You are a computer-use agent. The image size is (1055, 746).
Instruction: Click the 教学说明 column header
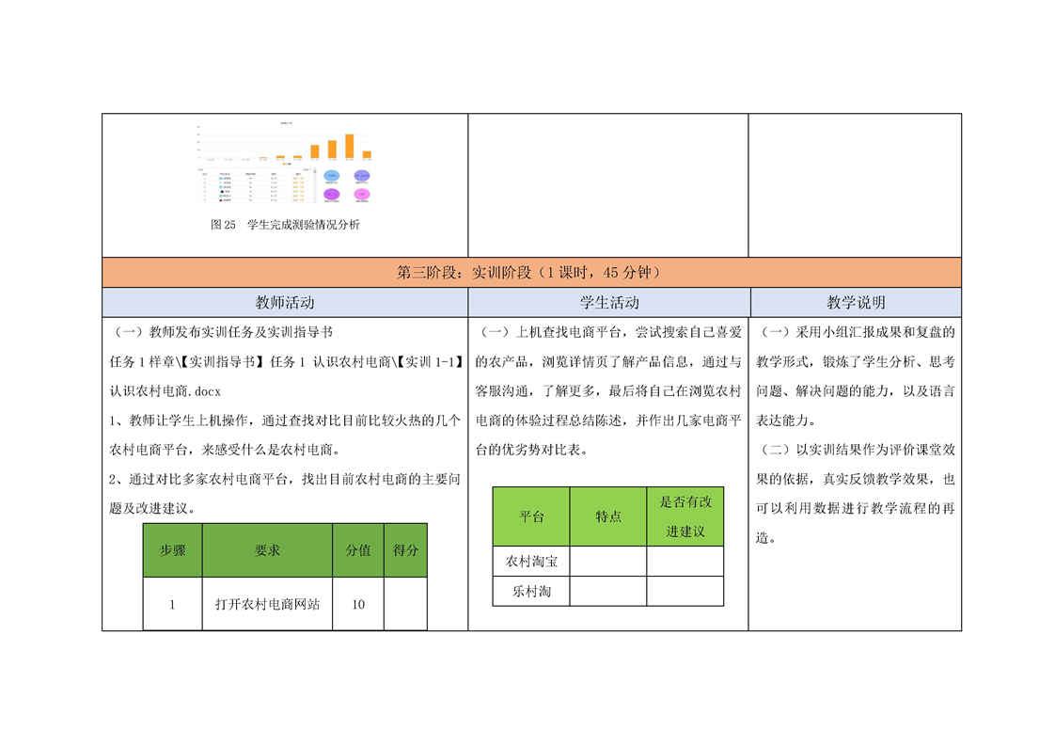coord(855,303)
